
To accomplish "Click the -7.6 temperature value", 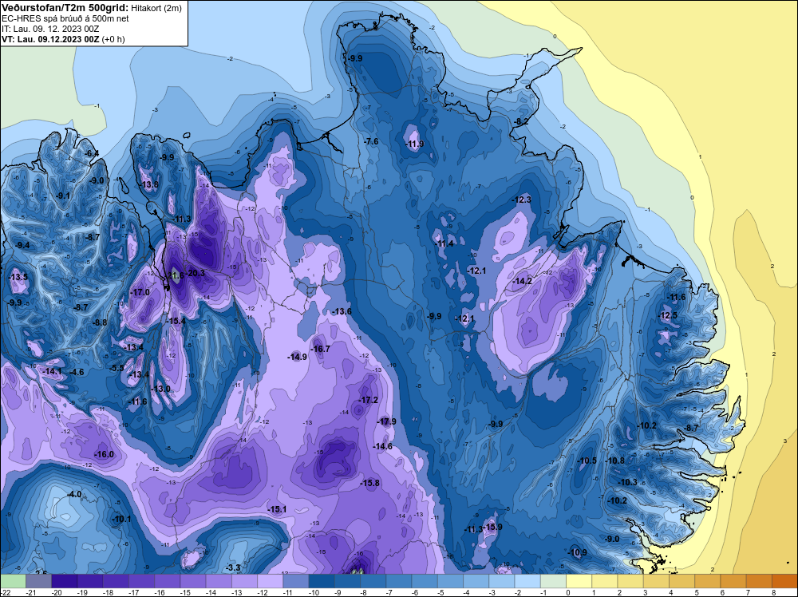I will click(x=371, y=141).
